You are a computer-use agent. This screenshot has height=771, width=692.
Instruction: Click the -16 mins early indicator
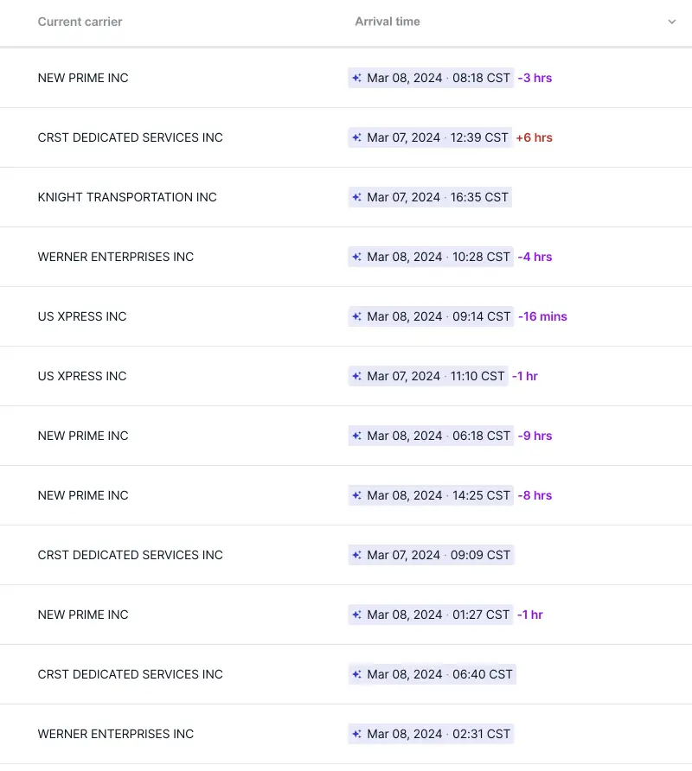point(542,316)
